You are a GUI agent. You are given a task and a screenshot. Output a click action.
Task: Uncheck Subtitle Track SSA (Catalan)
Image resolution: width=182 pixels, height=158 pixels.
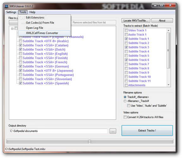(21, 45)
